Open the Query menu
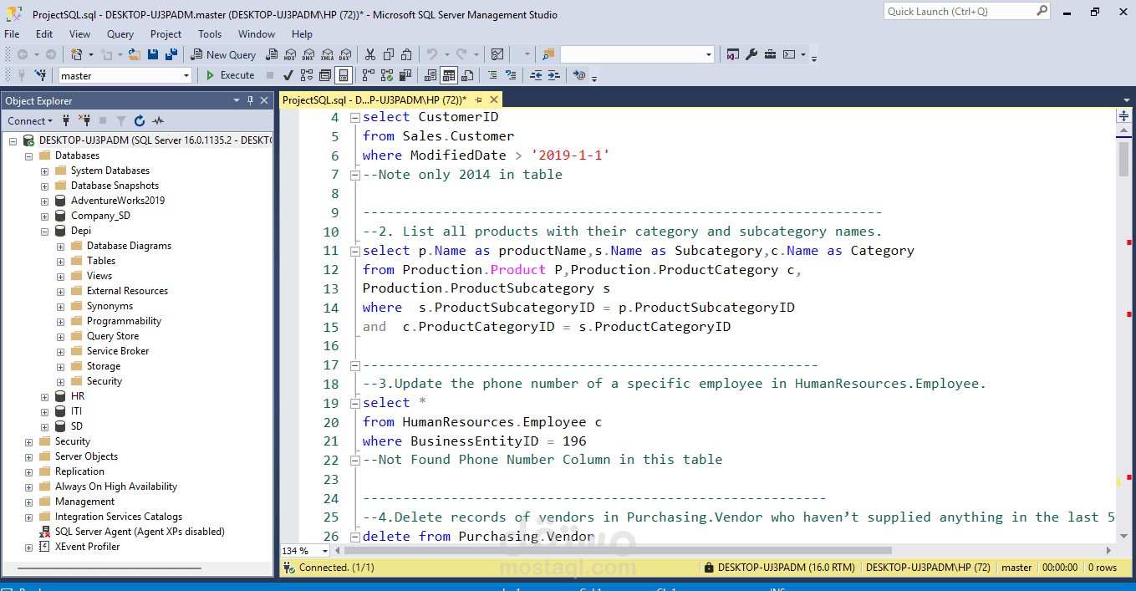The height and width of the screenshot is (591, 1136). 120,34
